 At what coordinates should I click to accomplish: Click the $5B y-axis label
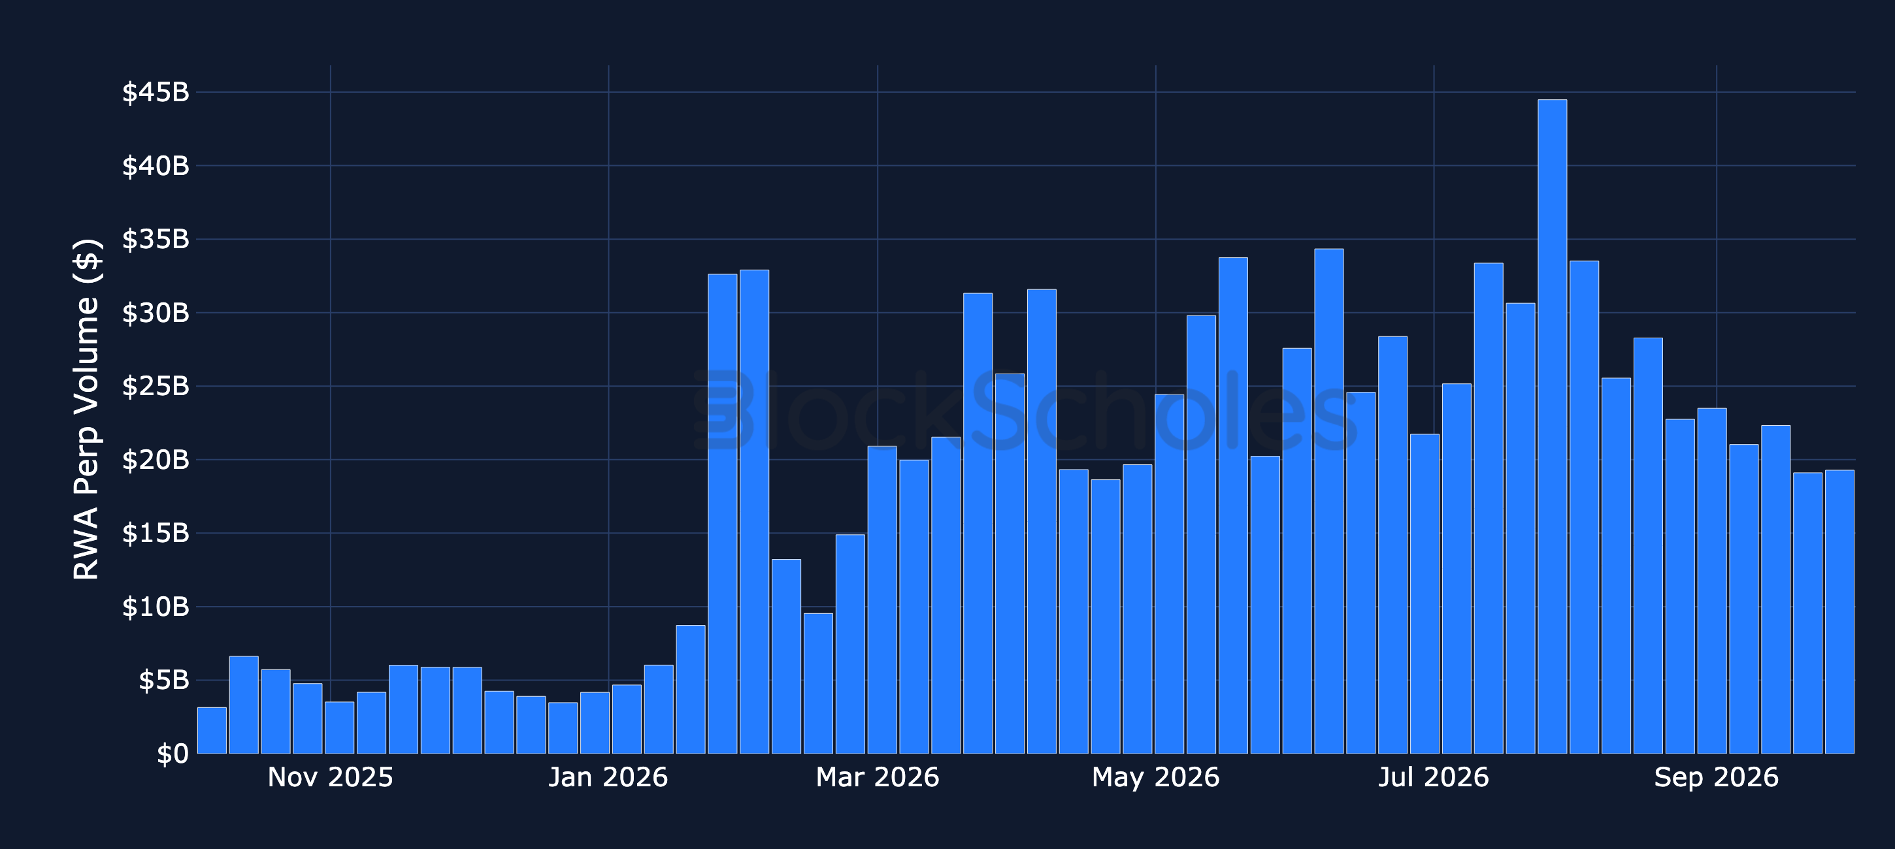pos(163,681)
